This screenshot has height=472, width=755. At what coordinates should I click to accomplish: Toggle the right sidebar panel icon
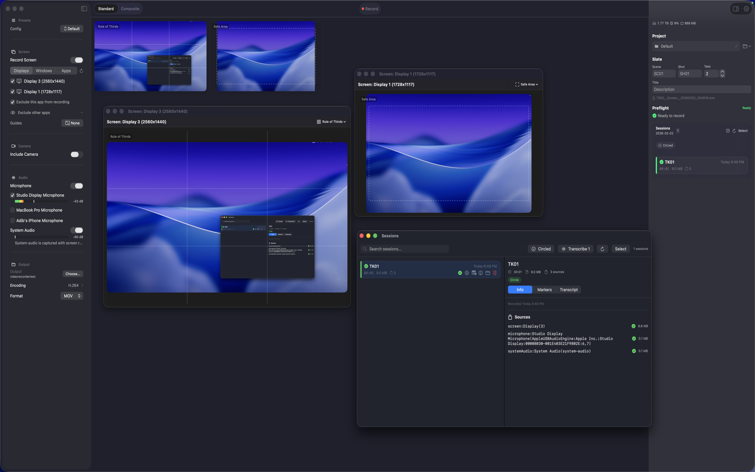click(736, 8)
